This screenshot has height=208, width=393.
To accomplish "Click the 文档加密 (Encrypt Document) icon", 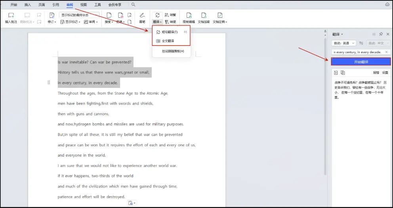I will tap(204, 16).
